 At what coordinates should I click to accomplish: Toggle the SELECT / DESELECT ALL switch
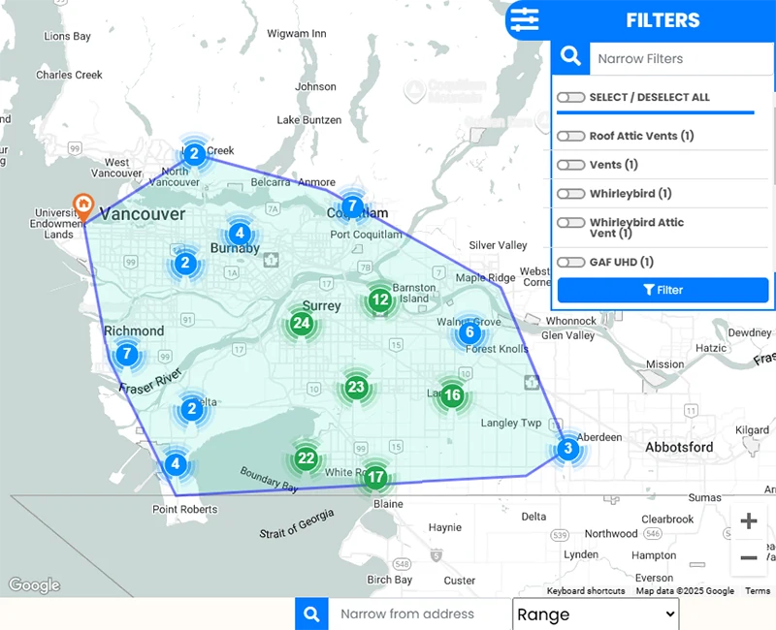click(x=571, y=97)
